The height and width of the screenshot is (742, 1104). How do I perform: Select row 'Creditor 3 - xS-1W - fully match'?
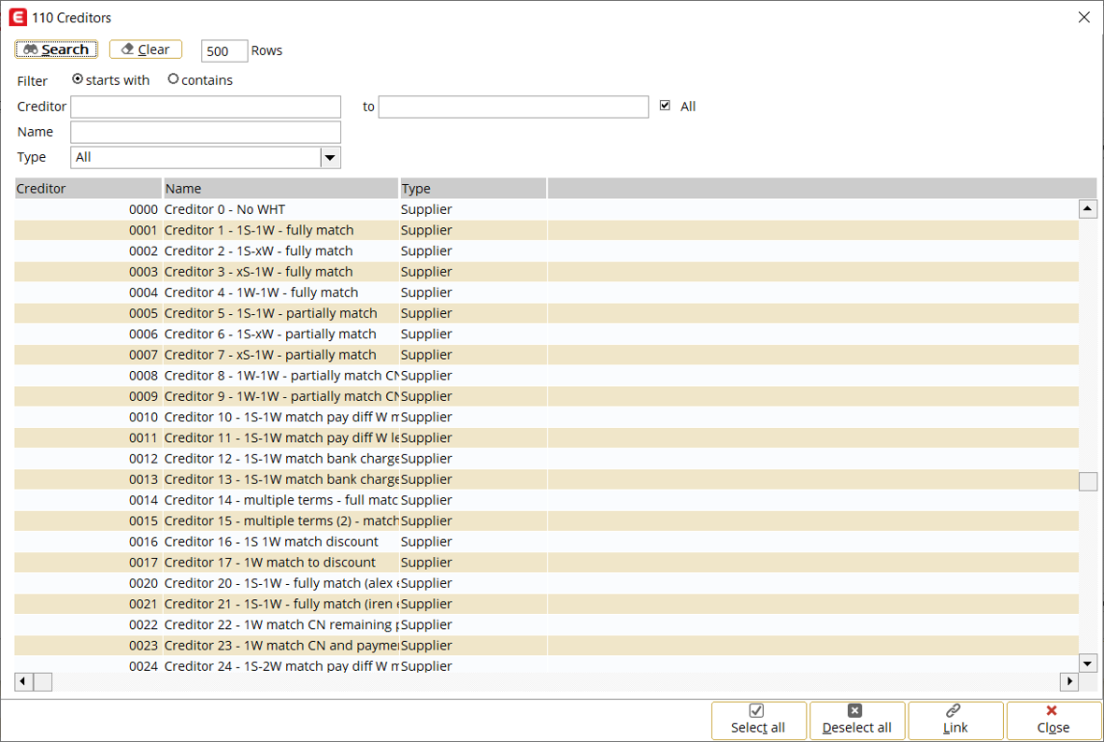coord(546,272)
